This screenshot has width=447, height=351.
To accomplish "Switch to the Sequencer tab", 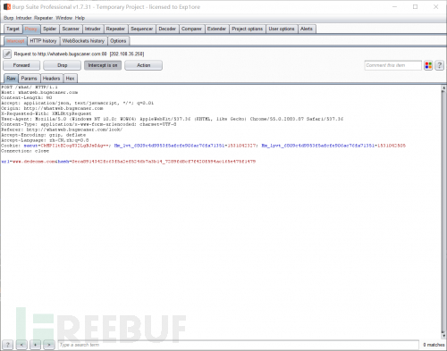I will coord(142,29).
